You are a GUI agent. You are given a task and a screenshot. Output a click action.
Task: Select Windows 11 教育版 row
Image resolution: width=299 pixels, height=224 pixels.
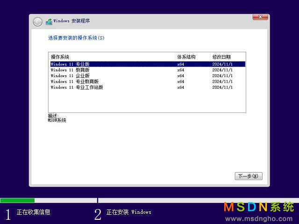[148, 70]
